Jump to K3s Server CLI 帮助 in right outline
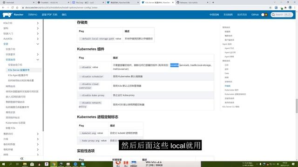The height and width of the screenshot is (167, 298). point(231,107)
